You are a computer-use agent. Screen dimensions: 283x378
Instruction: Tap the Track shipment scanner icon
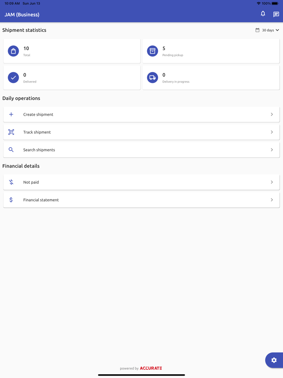click(11, 132)
